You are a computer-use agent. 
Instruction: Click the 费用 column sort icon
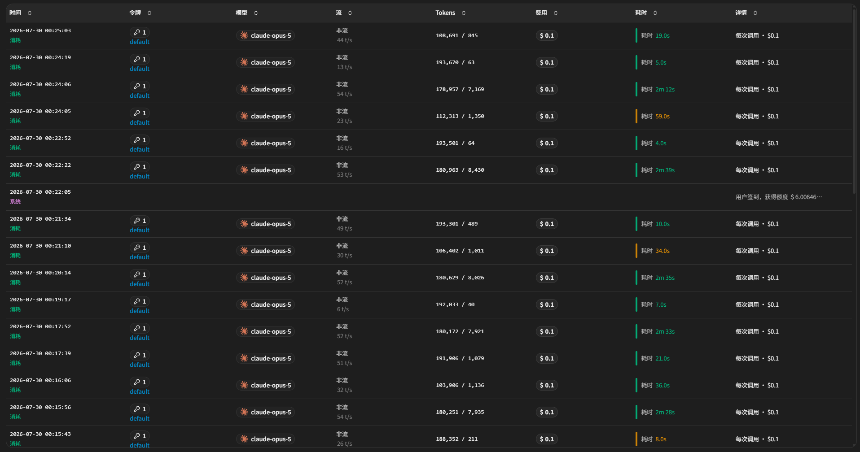pyautogui.click(x=556, y=13)
